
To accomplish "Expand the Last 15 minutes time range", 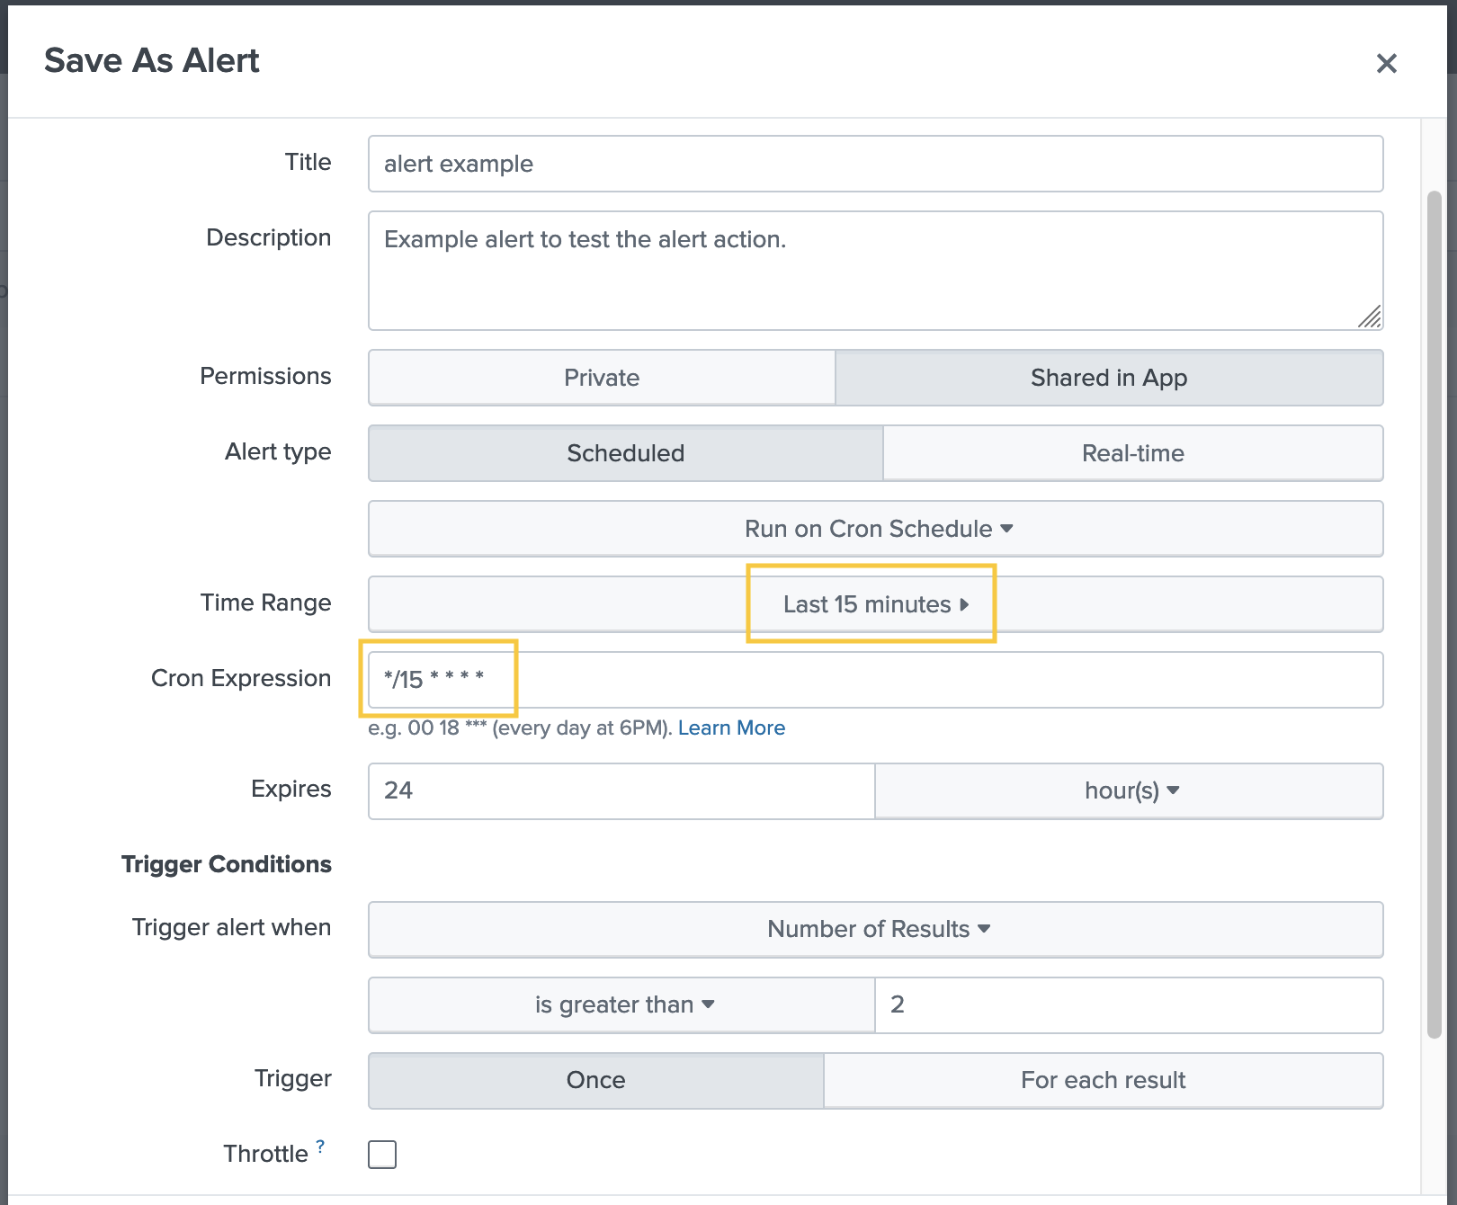I will pos(871,603).
